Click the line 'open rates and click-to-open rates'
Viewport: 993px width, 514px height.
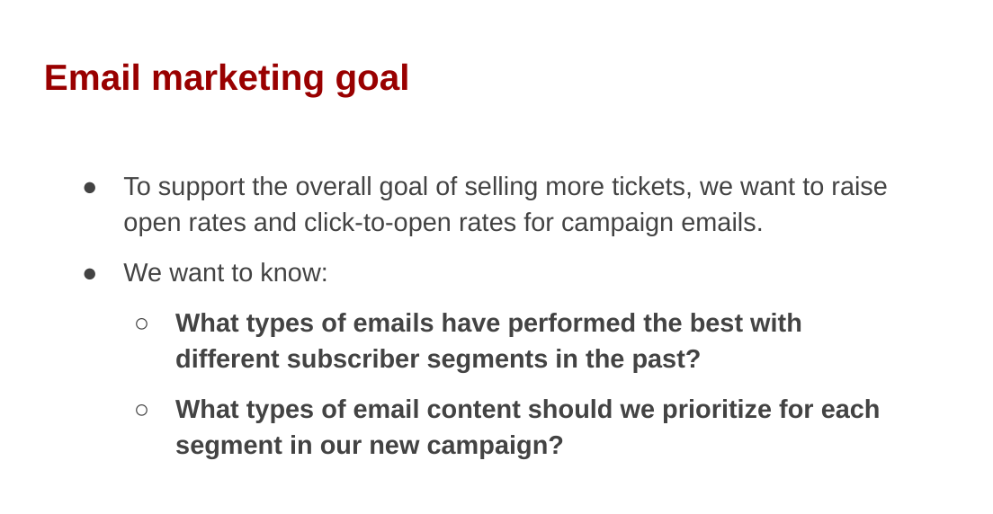tap(443, 223)
